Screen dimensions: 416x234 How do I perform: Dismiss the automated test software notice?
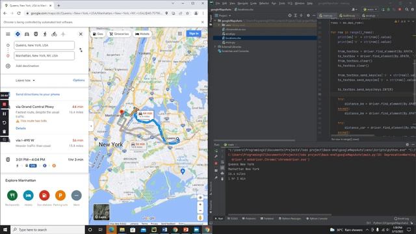click(202, 22)
